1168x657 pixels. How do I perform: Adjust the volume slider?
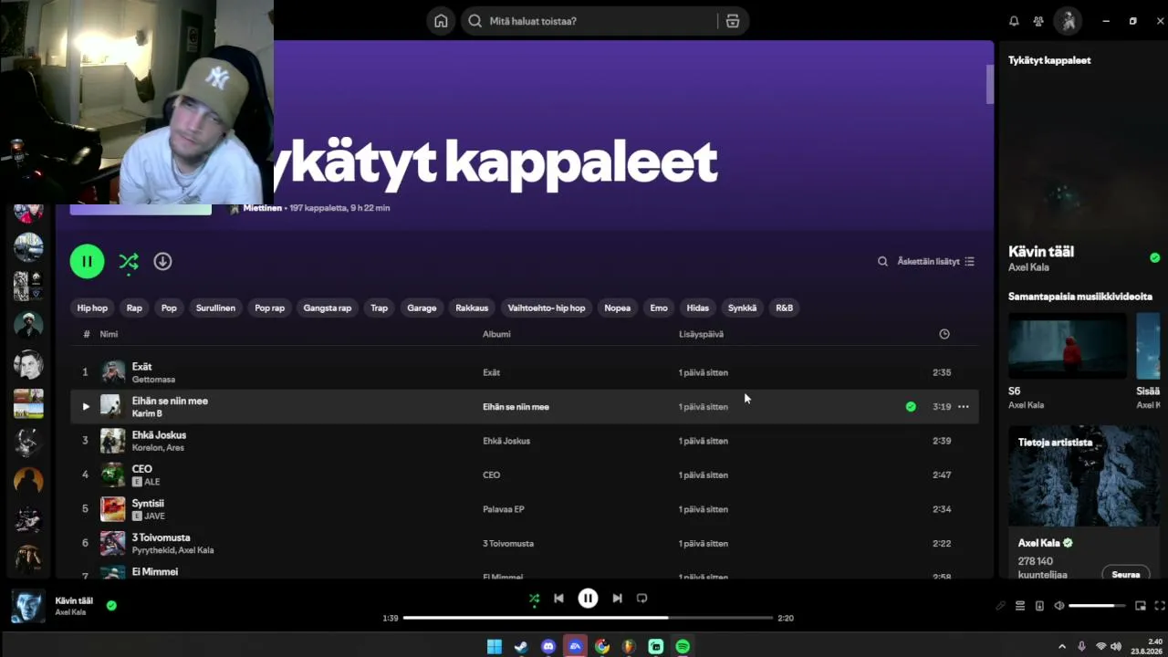click(1097, 606)
